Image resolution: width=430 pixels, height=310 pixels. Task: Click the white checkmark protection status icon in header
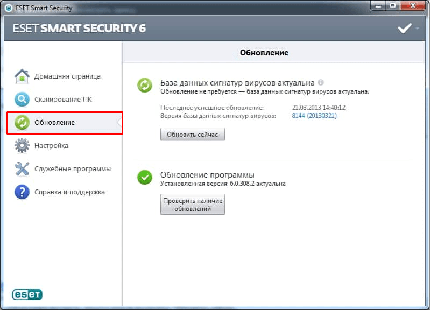tap(404, 28)
